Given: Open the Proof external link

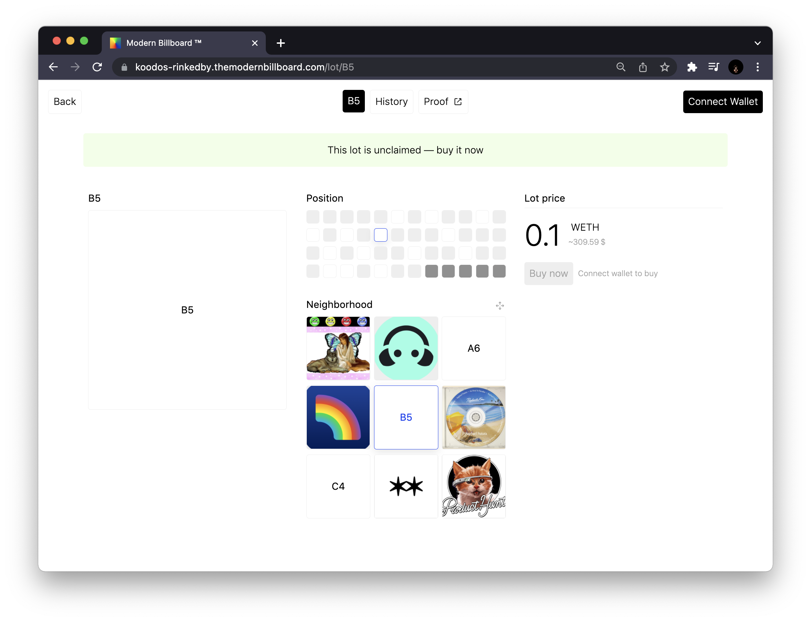Looking at the screenshot, I should tap(442, 102).
